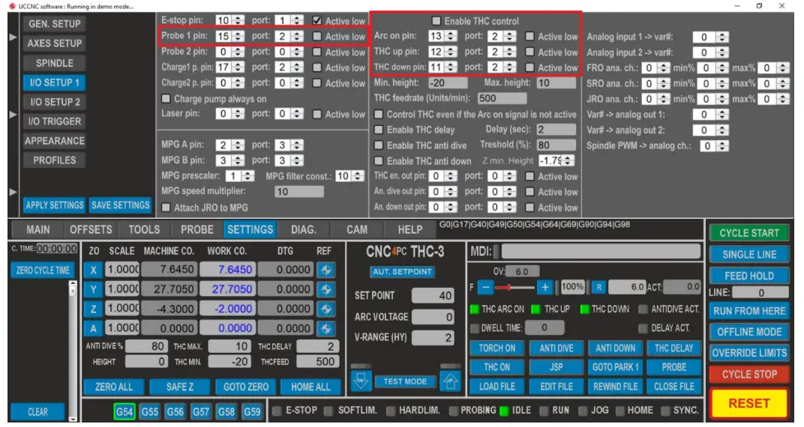The height and width of the screenshot is (427, 804).
Task: Check Enable THC anti dive
Action: 379,145
